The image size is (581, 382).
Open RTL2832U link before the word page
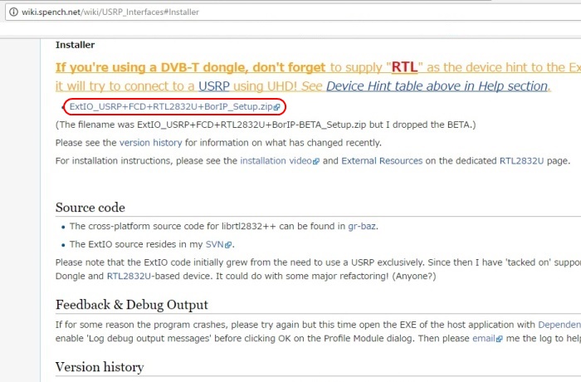coord(521,161)
